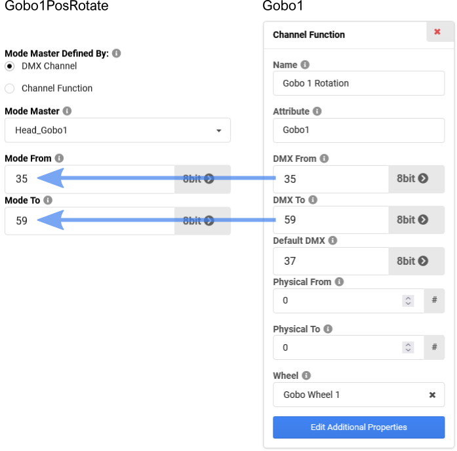The image size is (457, 451).
Task: Click info icon next to Mode Master Defined By
Action: point(116,54)
